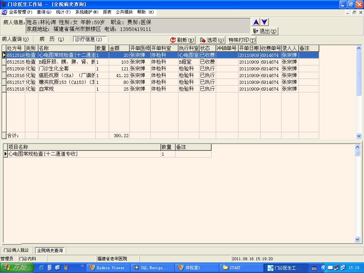Click the 门诊内科 status bar entry

(32, 259)
